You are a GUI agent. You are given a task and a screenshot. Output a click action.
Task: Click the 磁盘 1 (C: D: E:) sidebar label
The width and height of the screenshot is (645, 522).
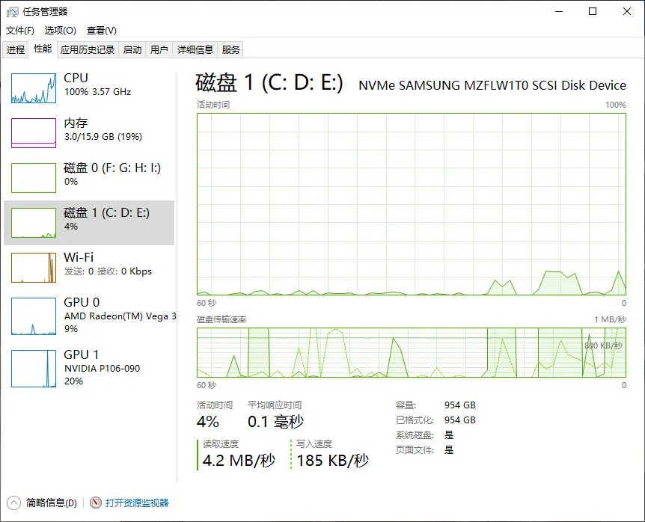click(x=106, y=212)
